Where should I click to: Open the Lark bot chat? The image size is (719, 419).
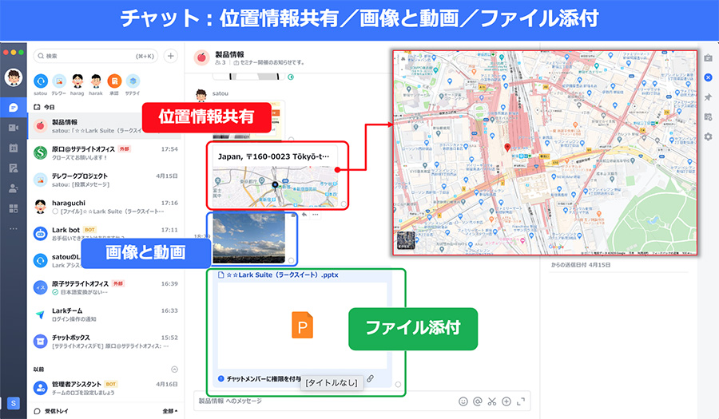pyautogui.click(x=105, y=234)
